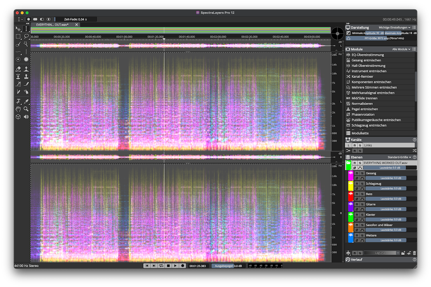Invert phase of Klavier layer
The image size is (431, 287).
pos(357,220)
